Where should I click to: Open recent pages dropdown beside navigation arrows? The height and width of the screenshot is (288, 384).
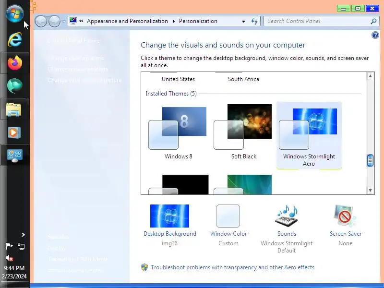point(64,22)
